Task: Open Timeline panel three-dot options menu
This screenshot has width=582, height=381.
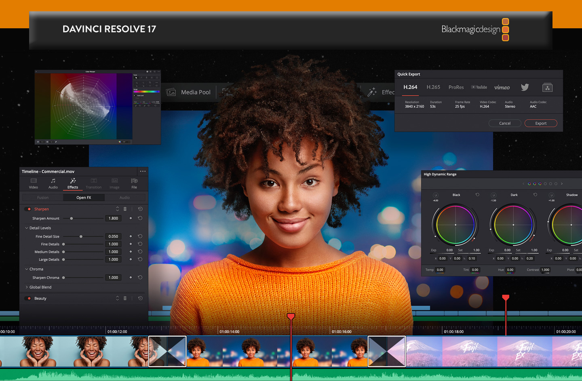Action: click(143, 171)
